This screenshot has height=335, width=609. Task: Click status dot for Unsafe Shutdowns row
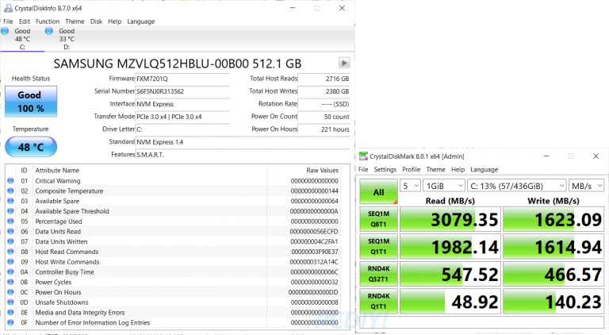coord(10,302)
